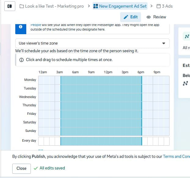Click the 6am column header

point(75,72)
